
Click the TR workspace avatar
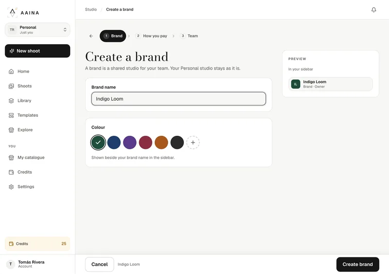pos(12,30)
